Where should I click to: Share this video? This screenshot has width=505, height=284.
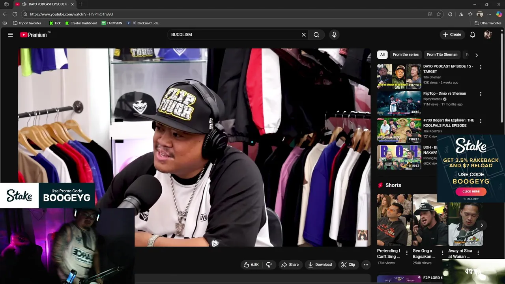[x=290, y=265]
